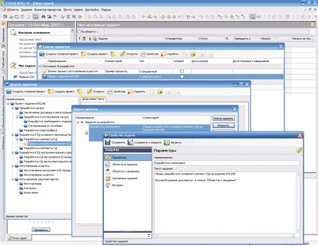
Task: Click Свойства in Список проектов toolbar
Action: click(149, 54)
